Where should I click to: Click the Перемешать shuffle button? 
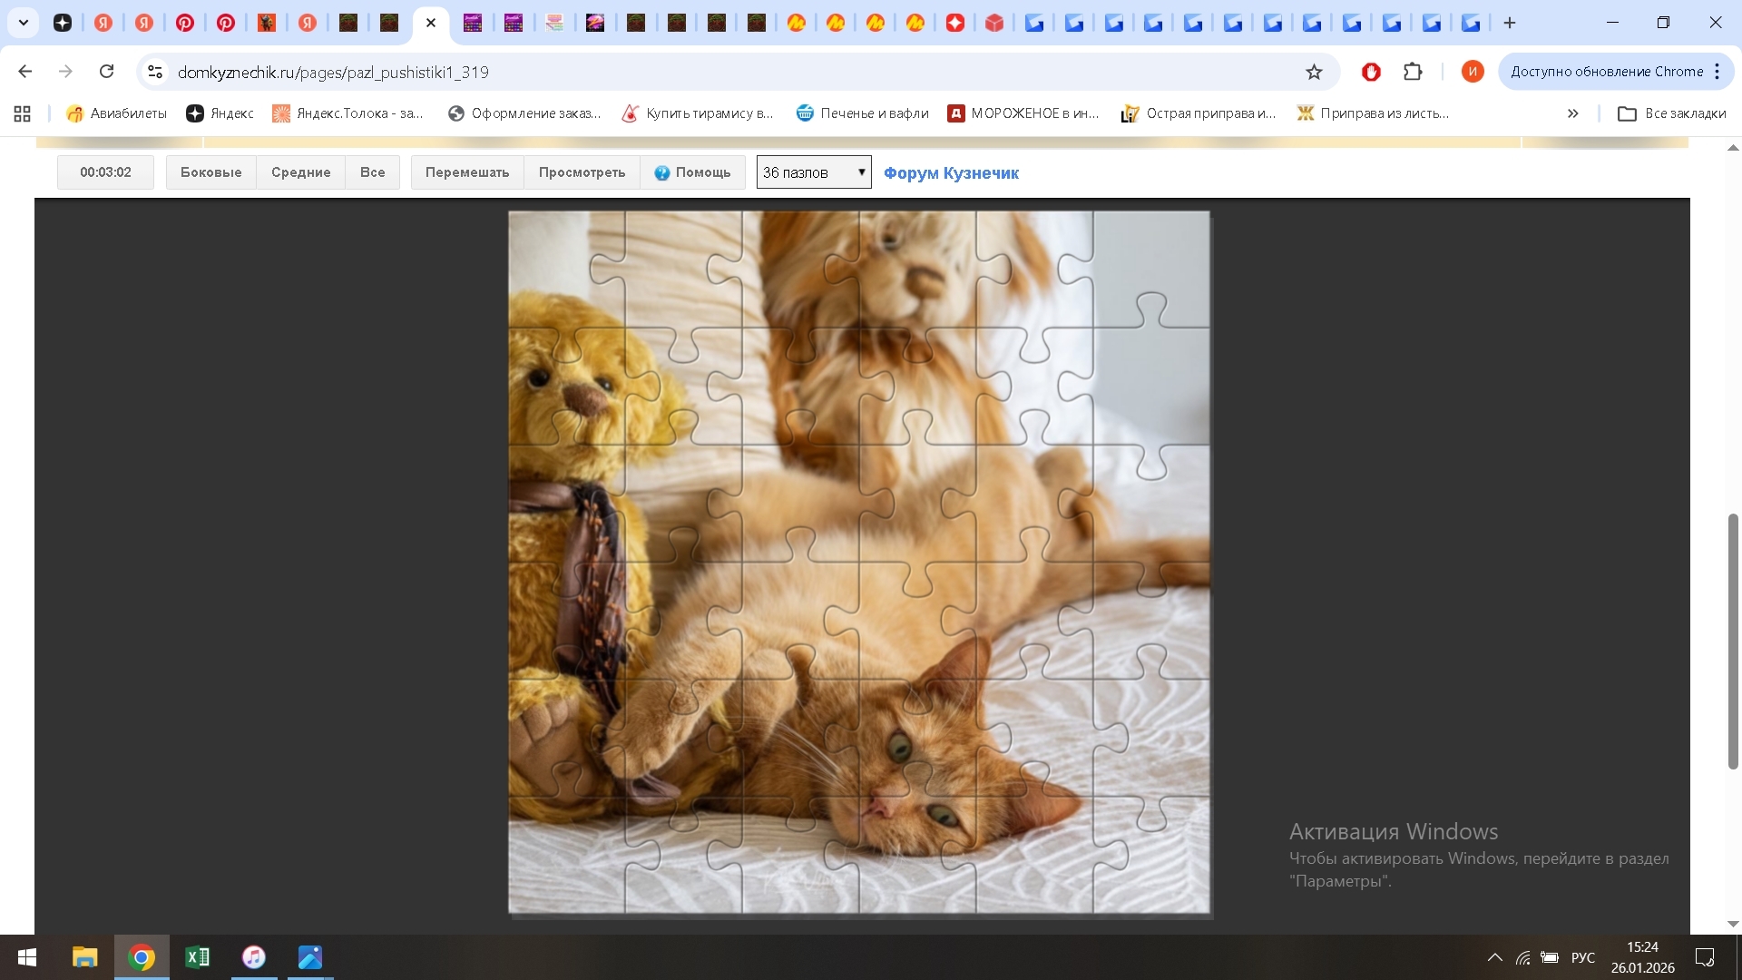click(x=467, y=172)
